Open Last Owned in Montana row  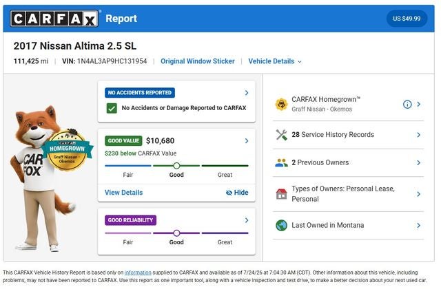point(348,225)
